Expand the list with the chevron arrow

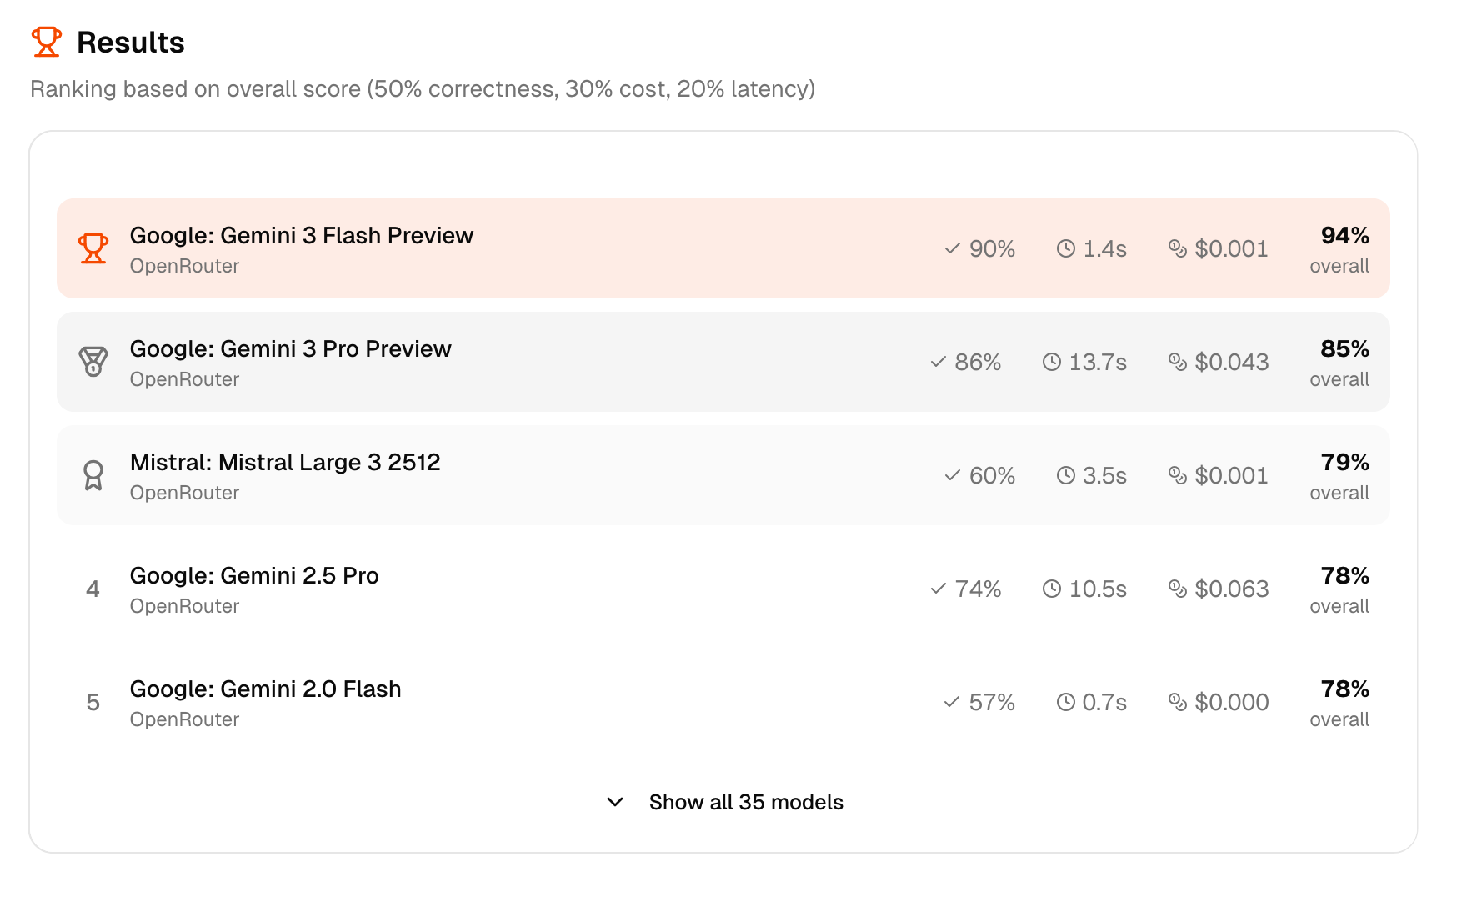point(615,802)
